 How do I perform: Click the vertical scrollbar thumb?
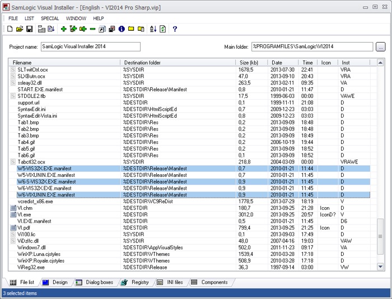tap(380, 236)
